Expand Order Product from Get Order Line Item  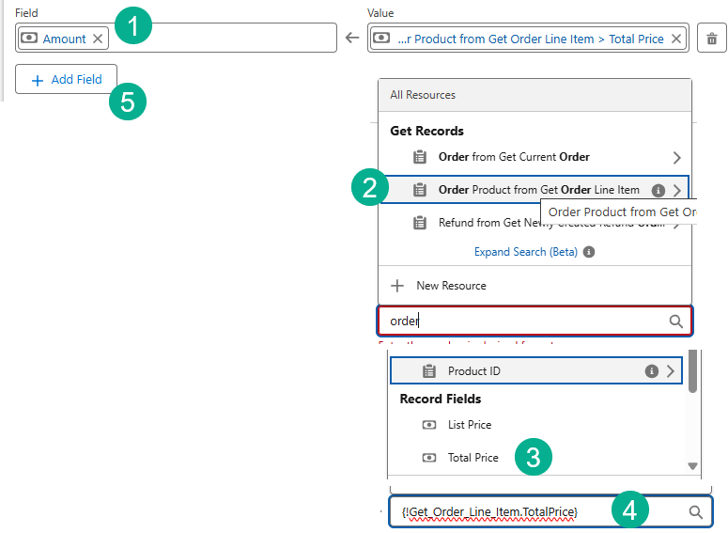pos(677,190)
